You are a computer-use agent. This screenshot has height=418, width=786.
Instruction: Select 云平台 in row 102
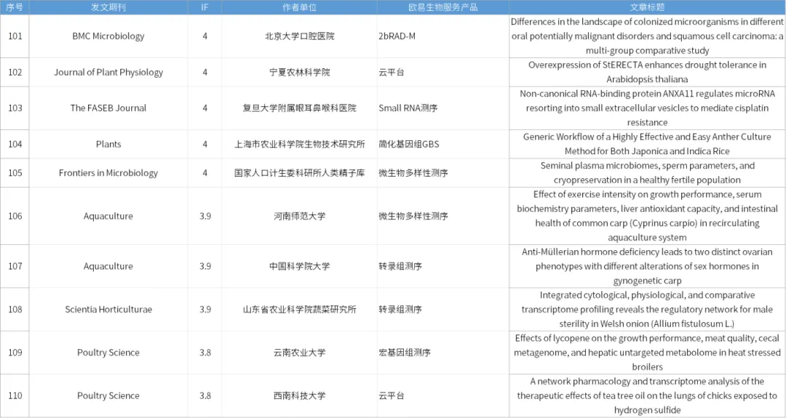click(x=442, y=72)
